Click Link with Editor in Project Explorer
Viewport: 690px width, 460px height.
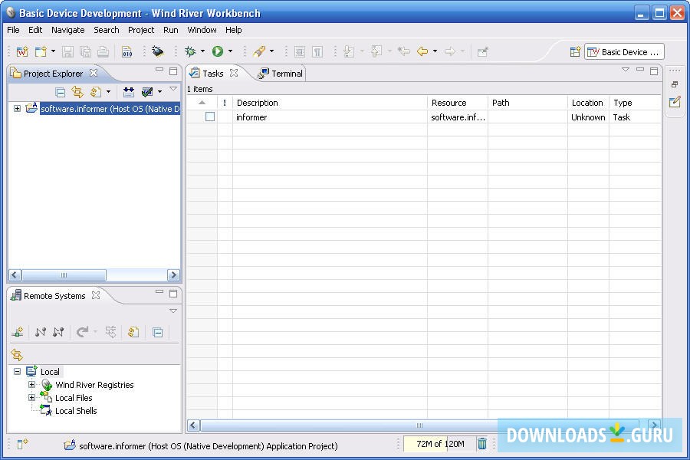click(x=77, y=92)
